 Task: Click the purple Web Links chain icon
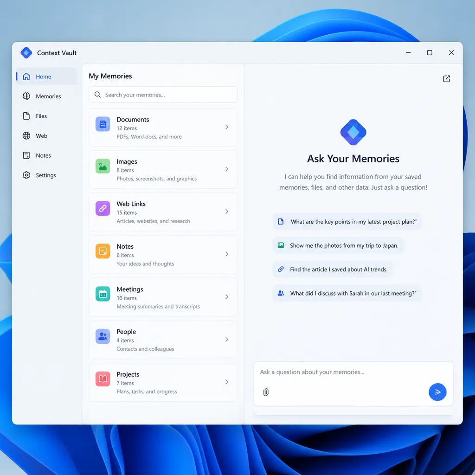coord(103,208)
